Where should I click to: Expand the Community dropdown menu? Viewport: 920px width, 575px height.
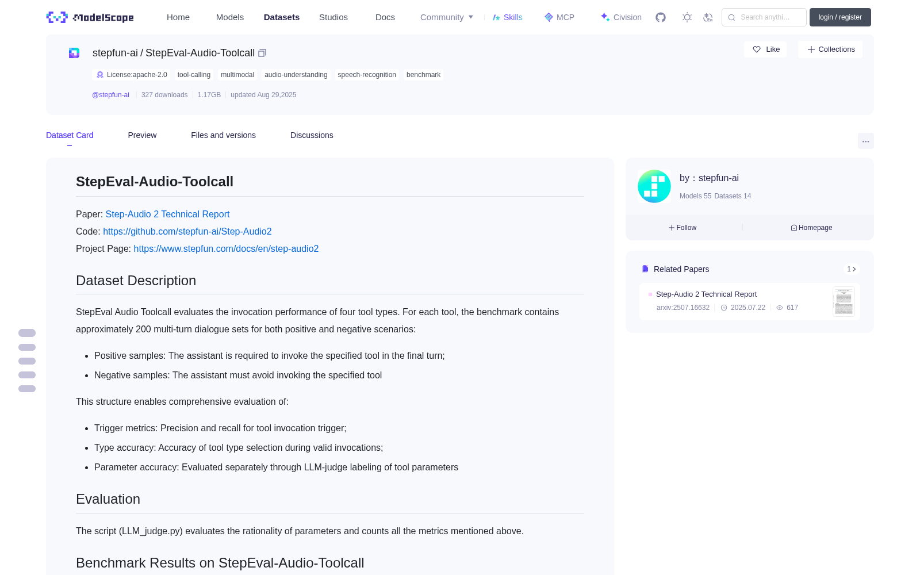pos(447,17)
